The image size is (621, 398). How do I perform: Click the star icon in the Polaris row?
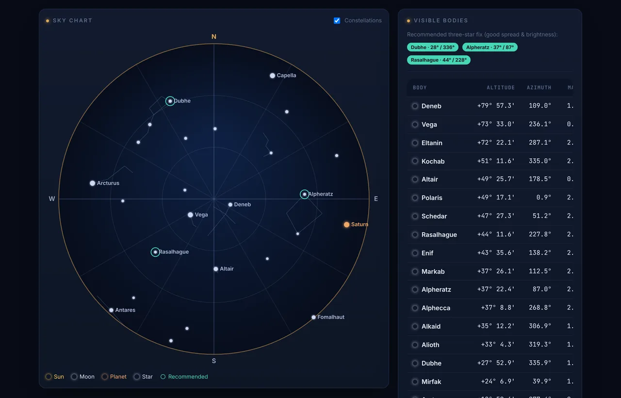pyautogui.click(x=415, y=198)
